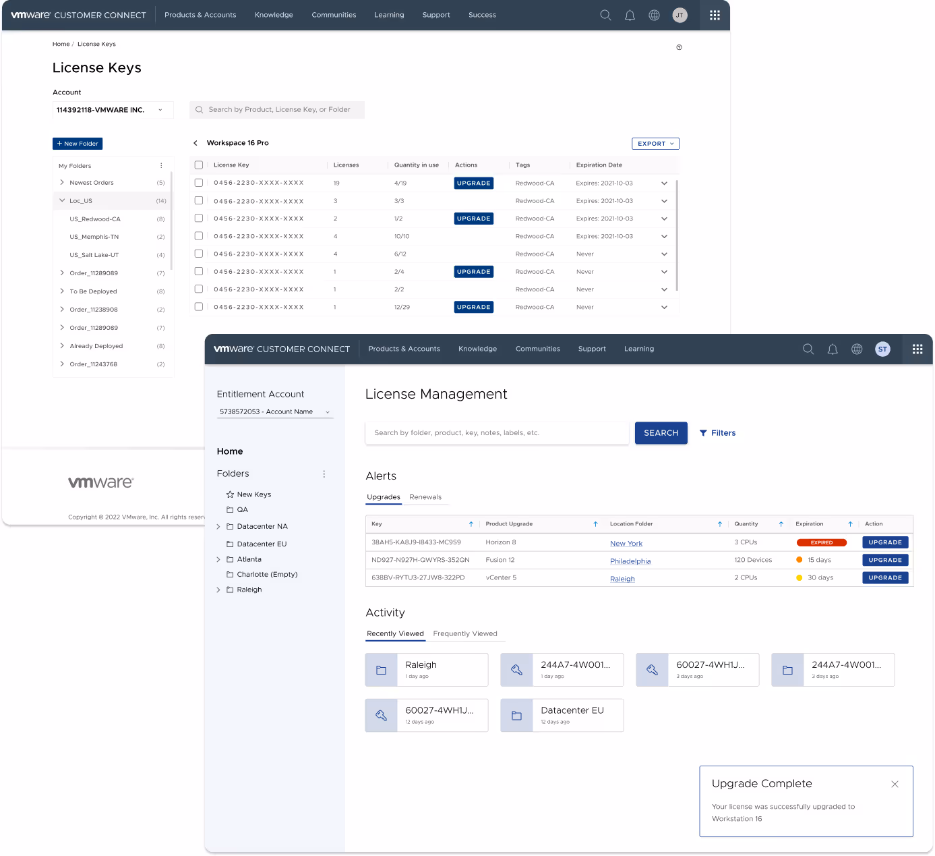Screen dimensions: 935x856
Task: Open the Philadelphia location link
Action: (630, 561)
